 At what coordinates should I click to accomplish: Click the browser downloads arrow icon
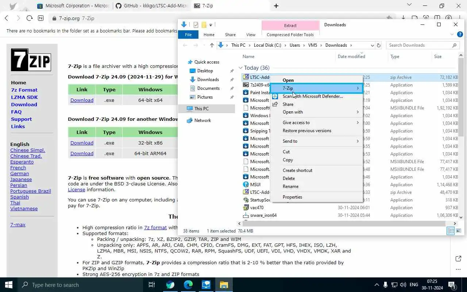pyautogui.click(x=403, y=18)
